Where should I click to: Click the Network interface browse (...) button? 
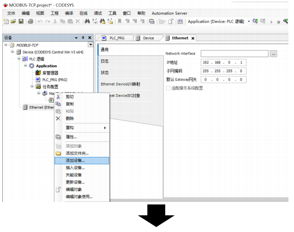[274, 54]
